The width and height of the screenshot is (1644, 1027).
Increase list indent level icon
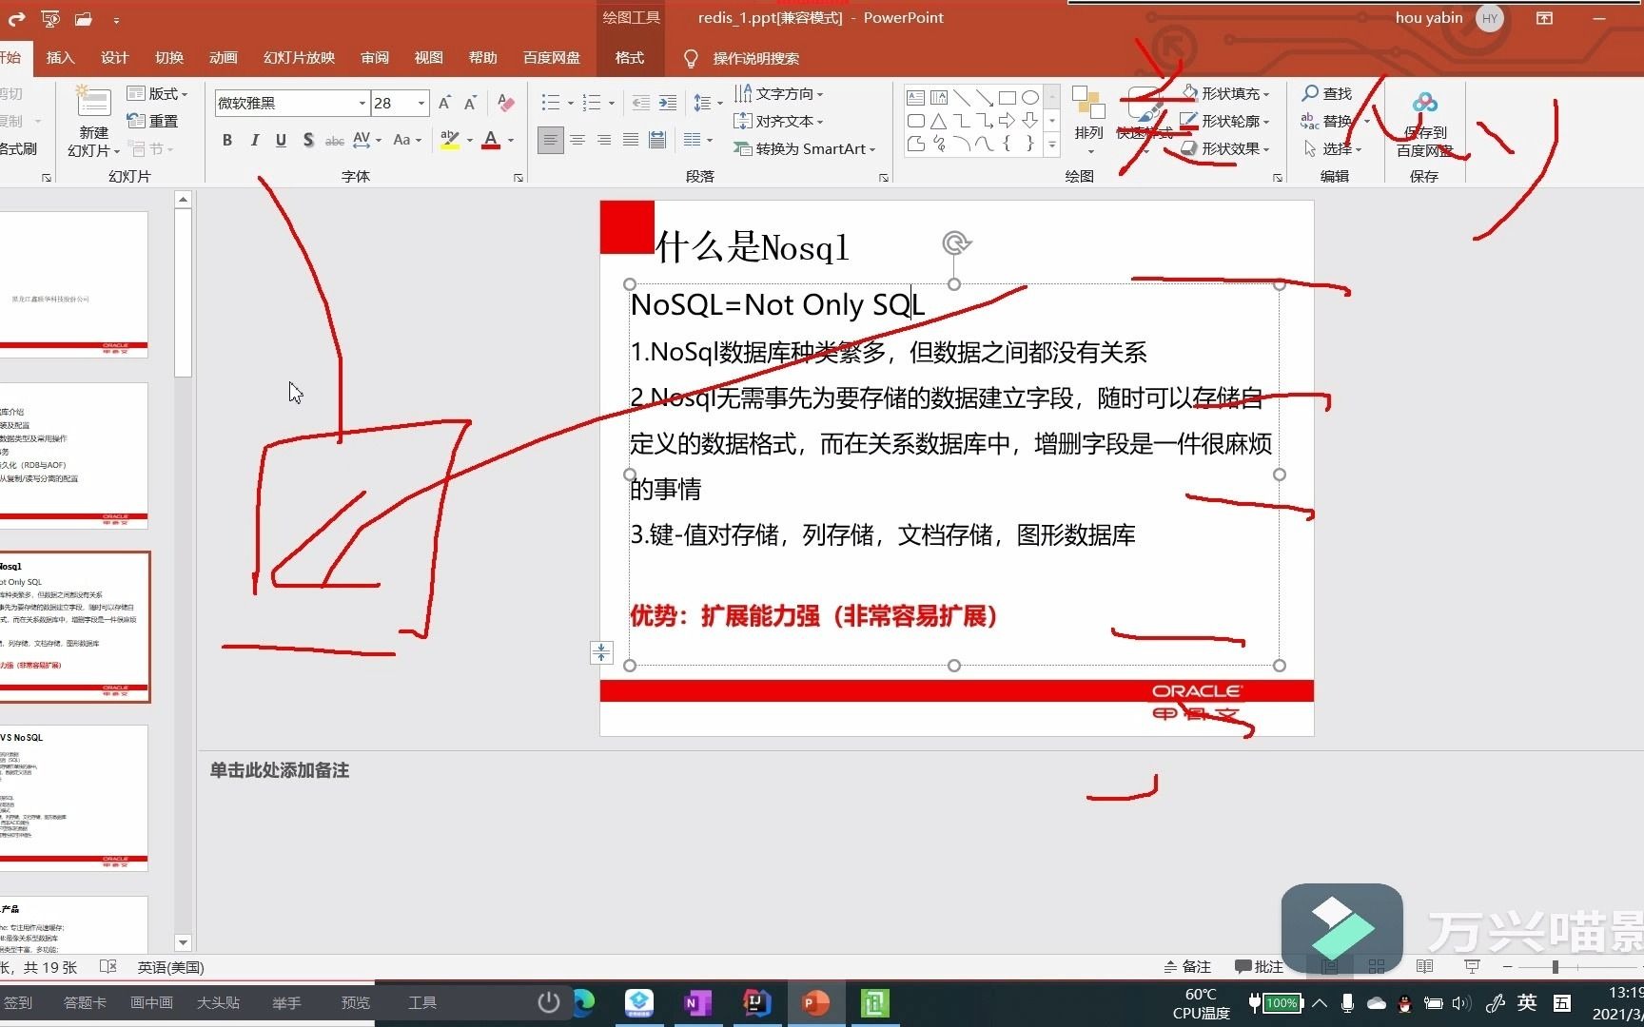point(668,103)
